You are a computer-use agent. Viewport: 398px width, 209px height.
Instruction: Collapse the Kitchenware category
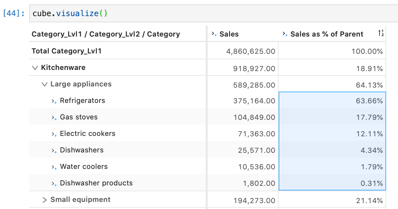click(35, 68)
